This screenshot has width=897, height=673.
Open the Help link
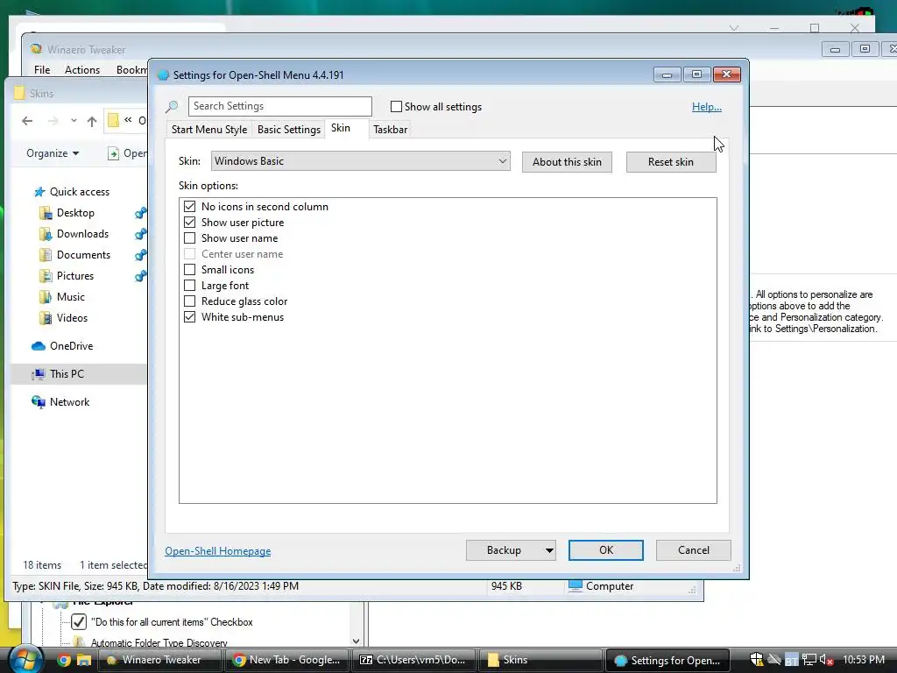[707, 107]
